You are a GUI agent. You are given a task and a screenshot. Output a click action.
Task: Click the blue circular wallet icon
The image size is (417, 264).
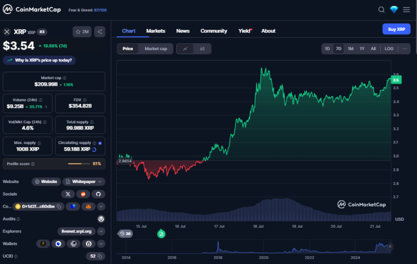(x=58, y=244)
